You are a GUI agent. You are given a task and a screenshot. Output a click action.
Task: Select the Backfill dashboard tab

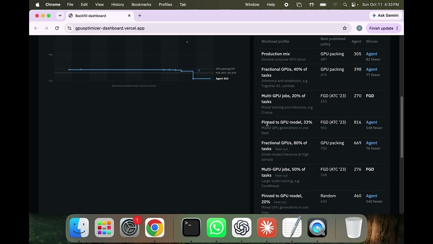(99, 16)
